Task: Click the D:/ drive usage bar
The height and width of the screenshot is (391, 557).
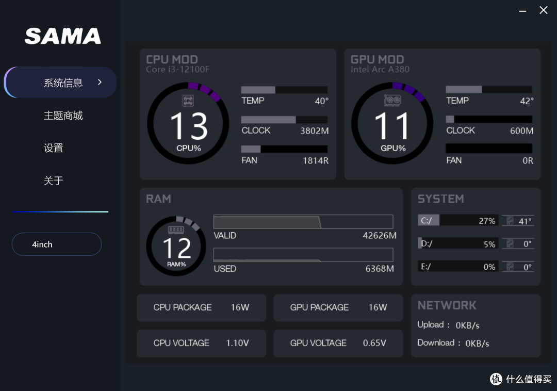Action: [x=458, y=243]
